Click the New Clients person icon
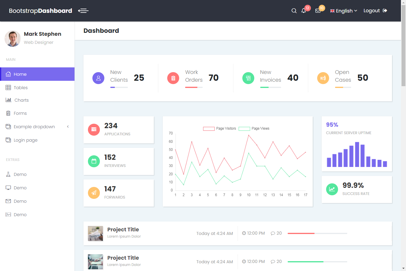406x271 pixels. 98,78
